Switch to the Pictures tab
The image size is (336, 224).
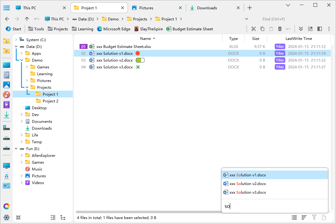click(x=146, y=8)
